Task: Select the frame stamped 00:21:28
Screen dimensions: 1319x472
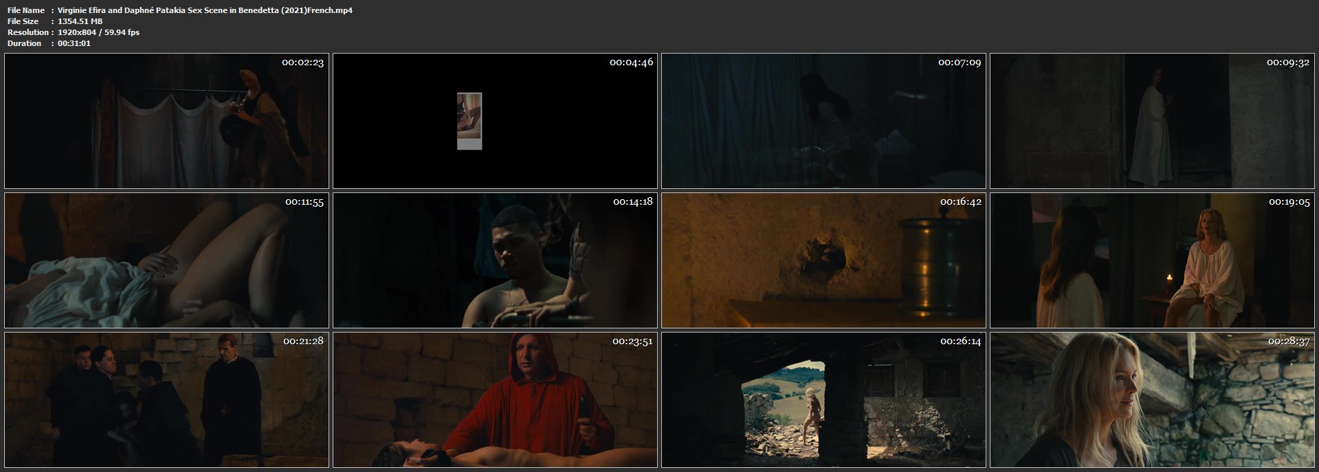Action: pos(166,400)
